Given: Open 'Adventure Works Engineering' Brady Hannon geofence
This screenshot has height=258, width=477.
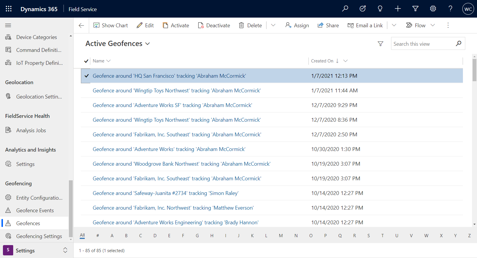Looking at the screenshot, I should [x=176, y=223].
